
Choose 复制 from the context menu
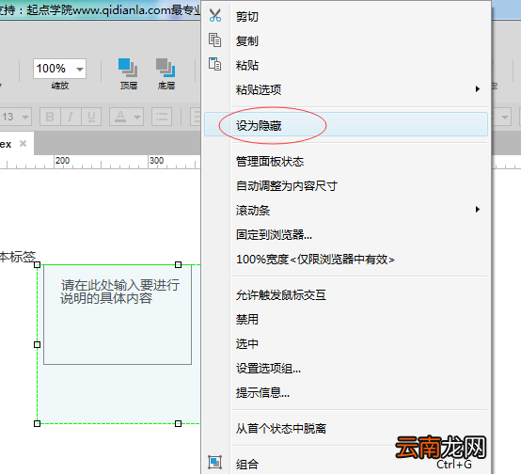pos(346,40)
